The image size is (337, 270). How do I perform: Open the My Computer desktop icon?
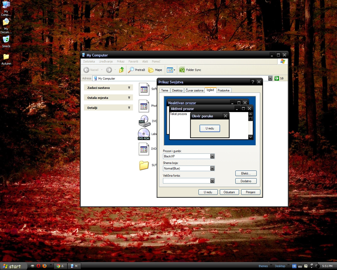[x=6, y=8]
